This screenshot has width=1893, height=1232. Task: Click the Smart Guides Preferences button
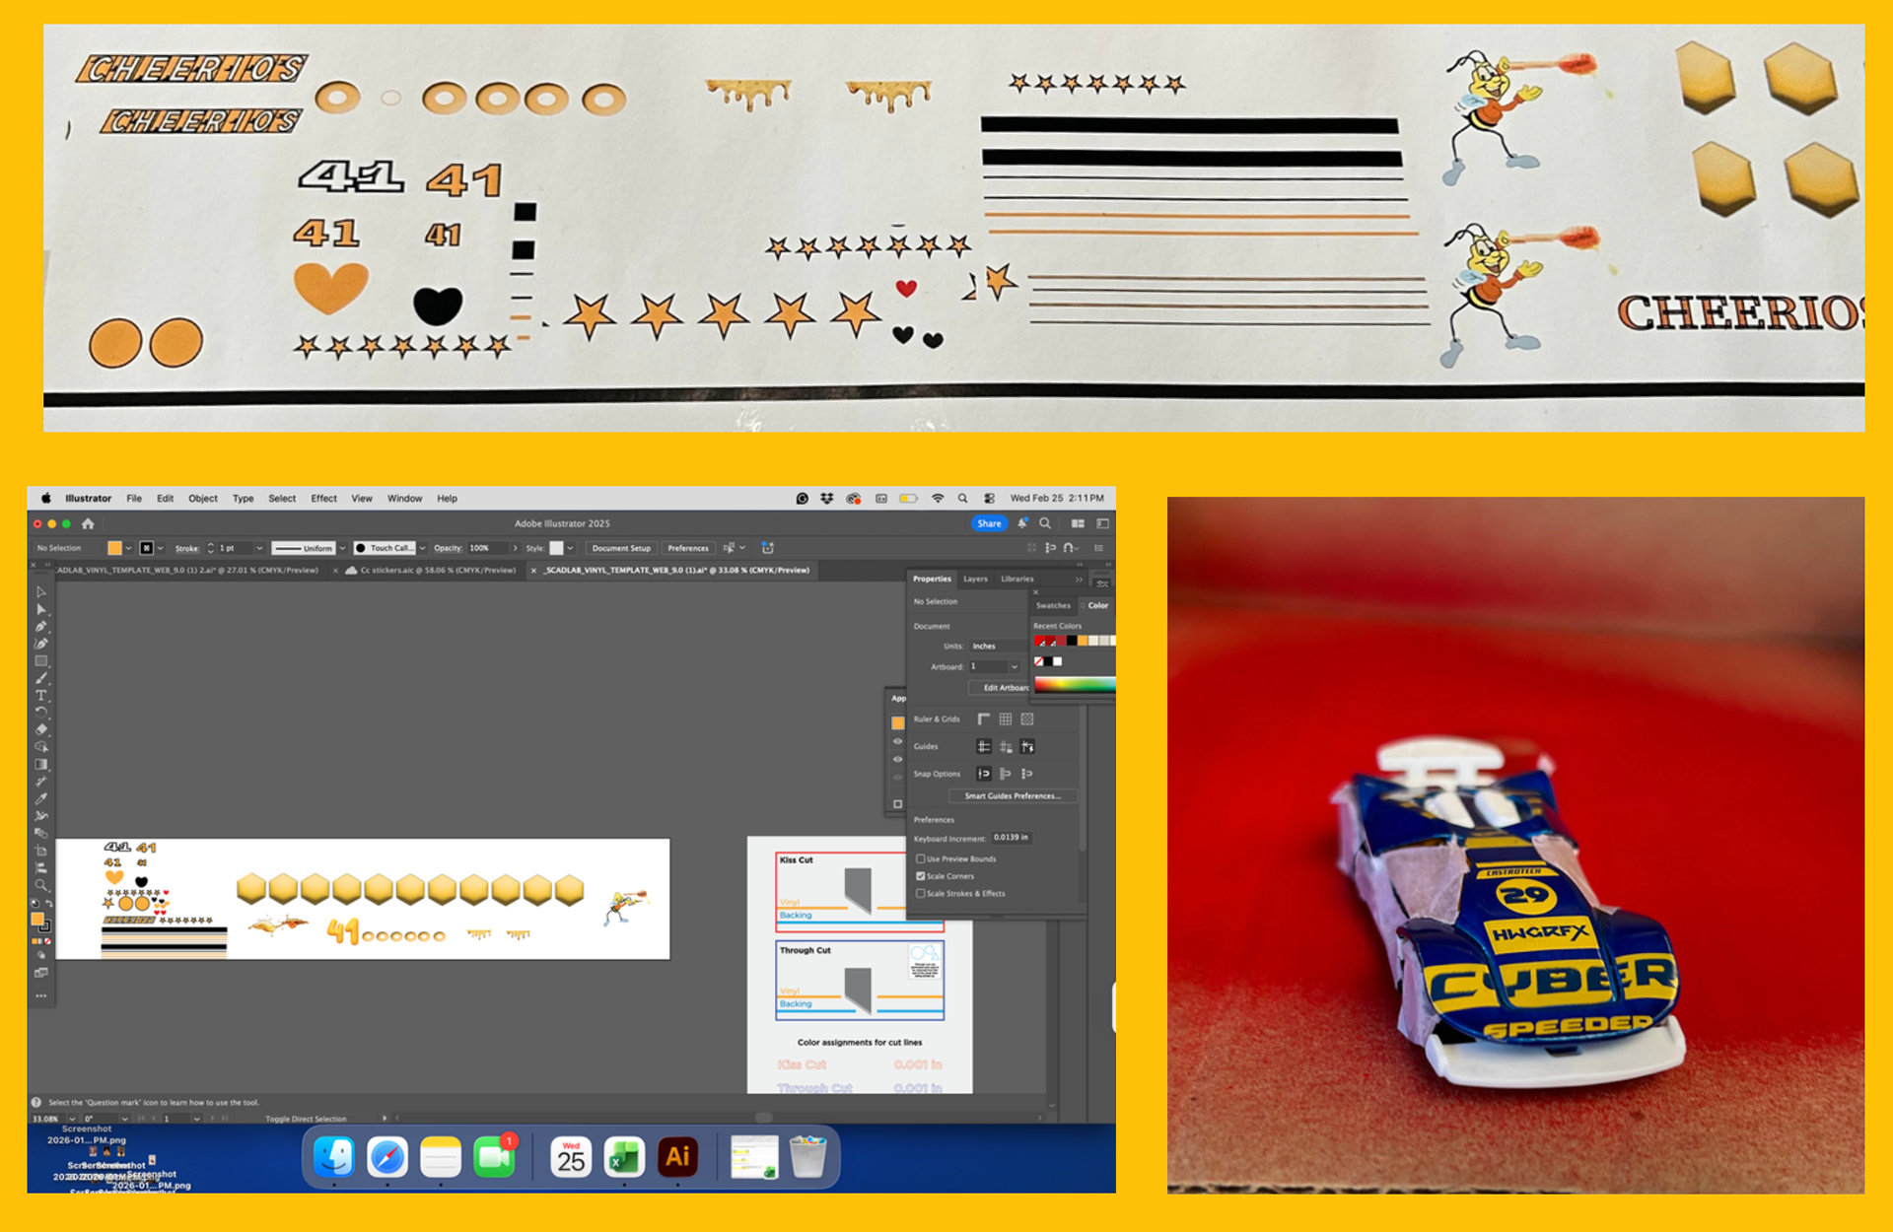(x=1012, y=796)
